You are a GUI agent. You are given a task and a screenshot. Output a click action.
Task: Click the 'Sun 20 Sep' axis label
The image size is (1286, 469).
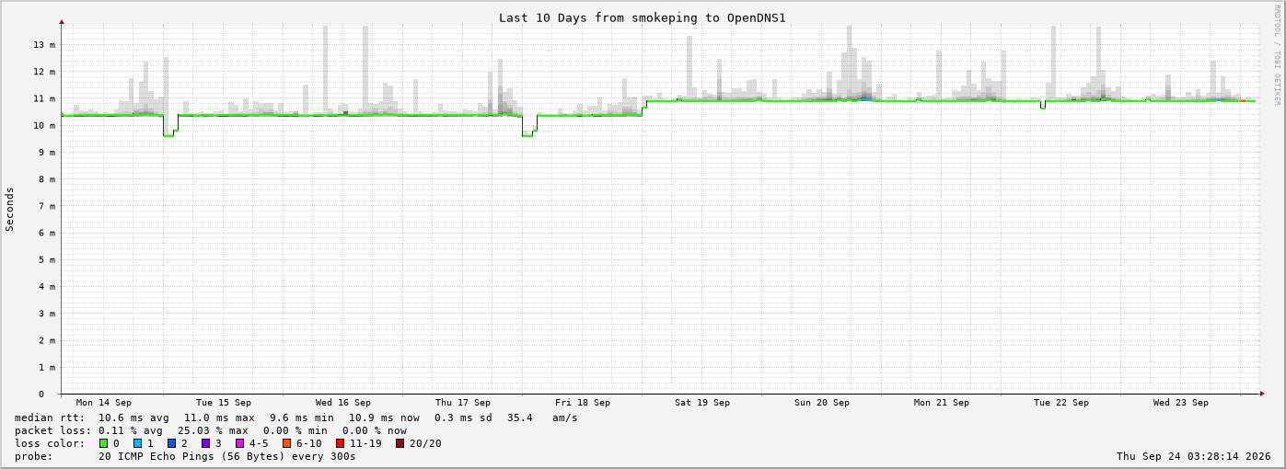pos(822,403)
